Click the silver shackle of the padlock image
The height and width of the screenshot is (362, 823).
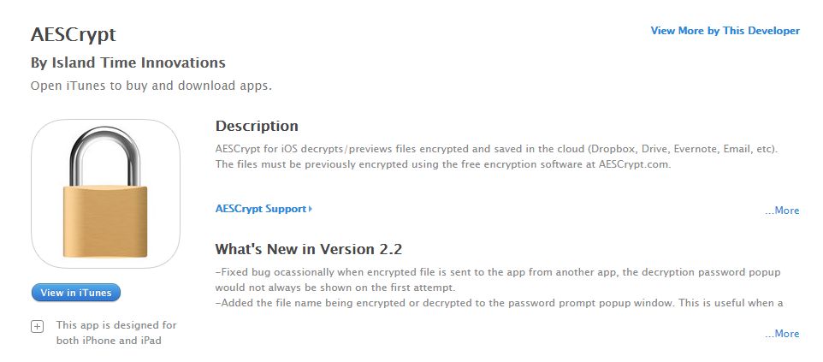click(105, 156)
